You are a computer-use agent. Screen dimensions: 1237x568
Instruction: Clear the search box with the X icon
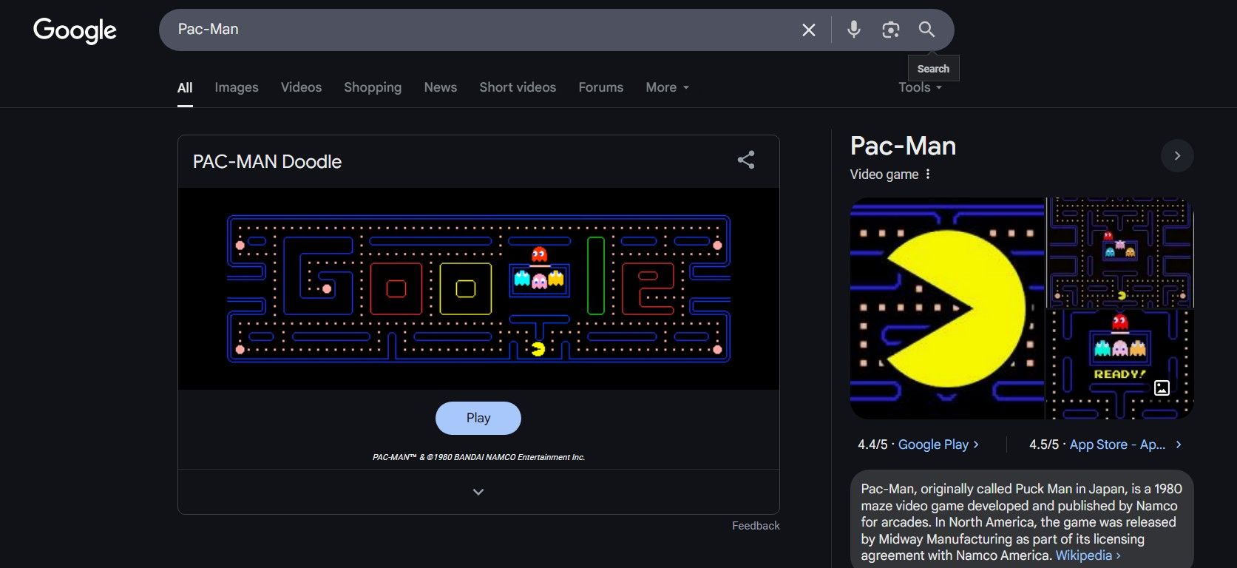click(x=809, y=30)
